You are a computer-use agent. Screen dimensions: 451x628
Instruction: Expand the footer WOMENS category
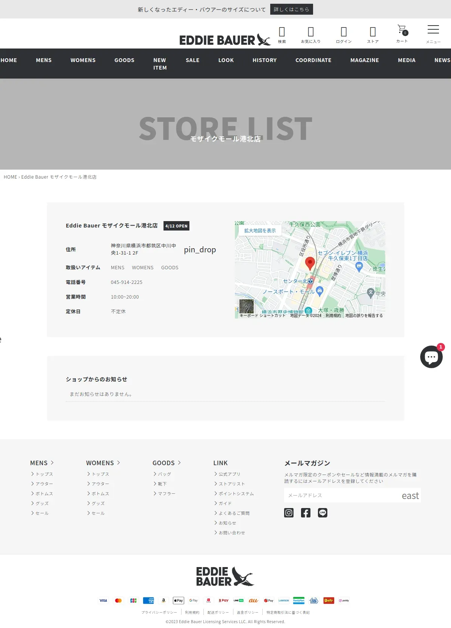click(x=103, y=463)
